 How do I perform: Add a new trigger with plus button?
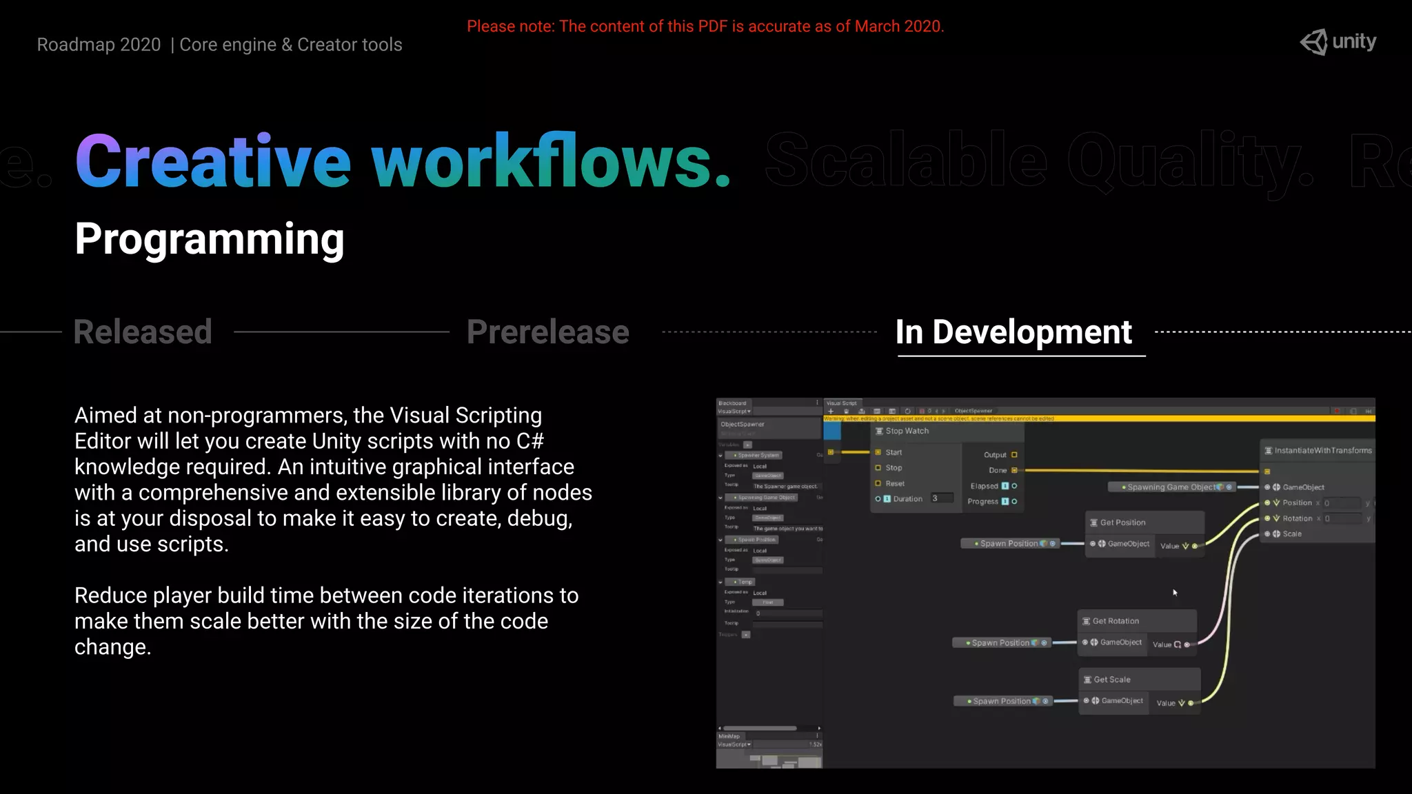pyautogui.click(x=746, y=634)
